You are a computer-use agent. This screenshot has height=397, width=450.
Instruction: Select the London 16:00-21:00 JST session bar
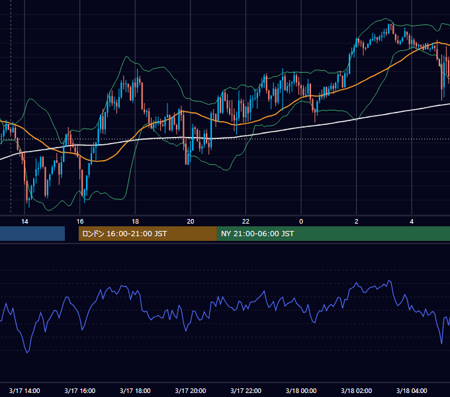(x=148, y=234)
